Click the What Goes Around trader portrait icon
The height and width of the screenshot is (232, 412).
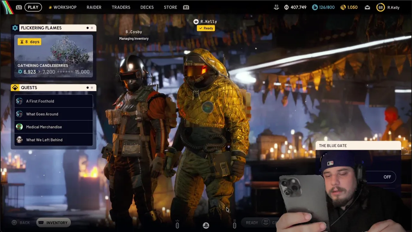click(x=19, y=114)
